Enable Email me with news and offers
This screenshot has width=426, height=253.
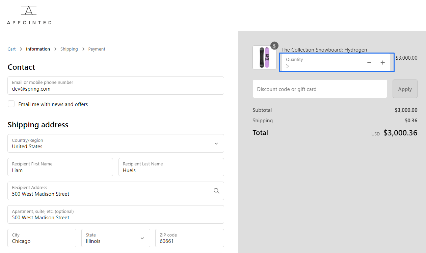11,104
